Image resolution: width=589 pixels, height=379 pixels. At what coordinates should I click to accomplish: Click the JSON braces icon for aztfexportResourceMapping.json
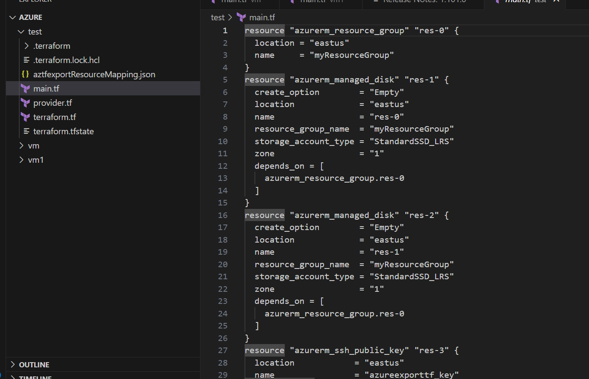coord(25,74)
